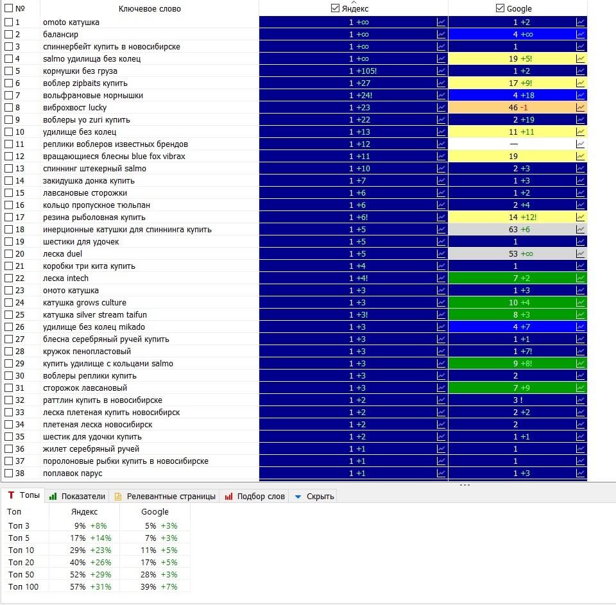
Task: Open Yandex chart for жилет серебряный ручей
Action: coord(441,448)
